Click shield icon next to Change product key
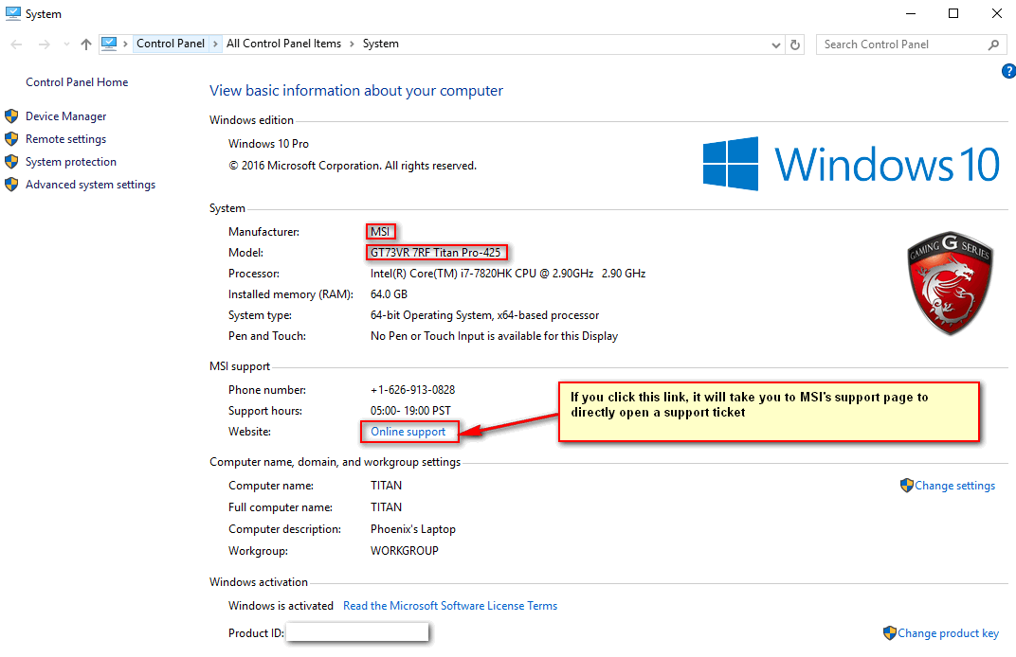1016x657 pixels. click(890, 633)
